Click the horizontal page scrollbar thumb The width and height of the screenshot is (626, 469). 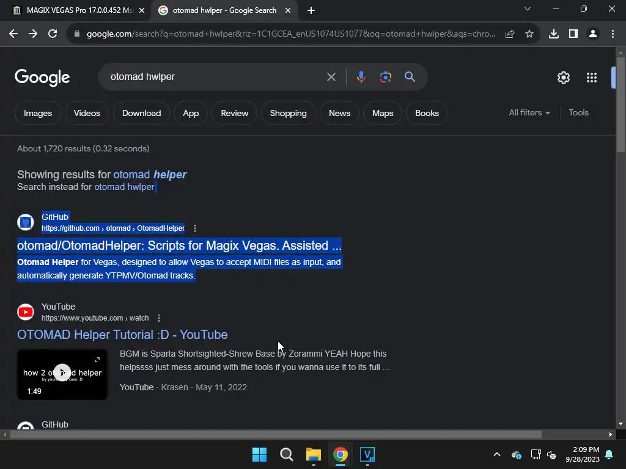click(x=276, y=435)
